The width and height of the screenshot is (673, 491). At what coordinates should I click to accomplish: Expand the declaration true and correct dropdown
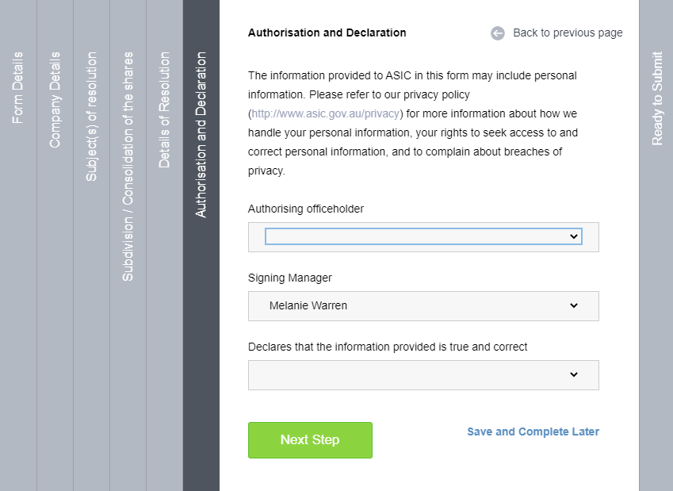423,374
